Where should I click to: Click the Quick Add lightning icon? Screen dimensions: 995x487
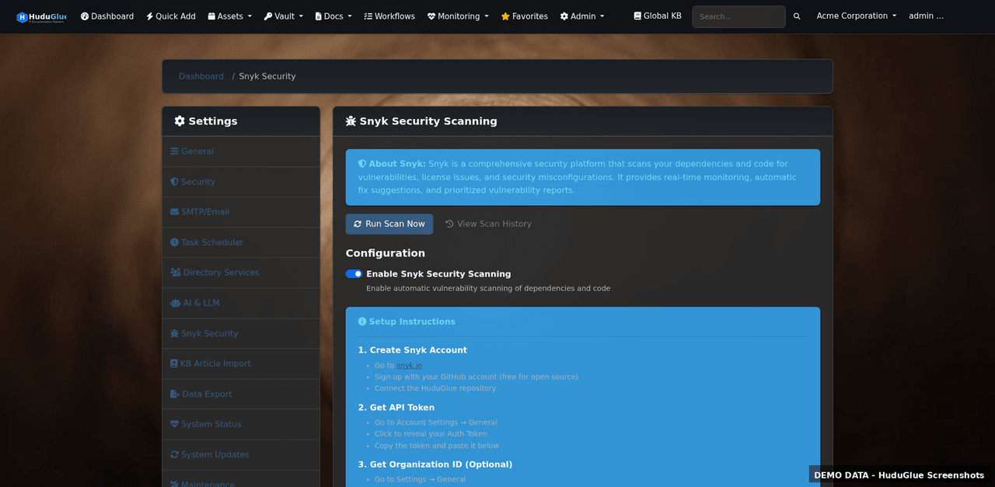(x=149, y=16)
